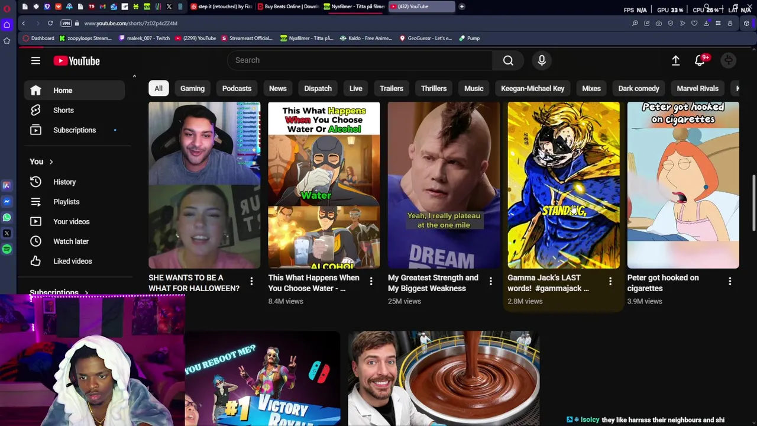Screen dimensions: 757x426
Task: Open the WhatsApp icon in Opera sidebar
Action: click(x=7, y=217)
